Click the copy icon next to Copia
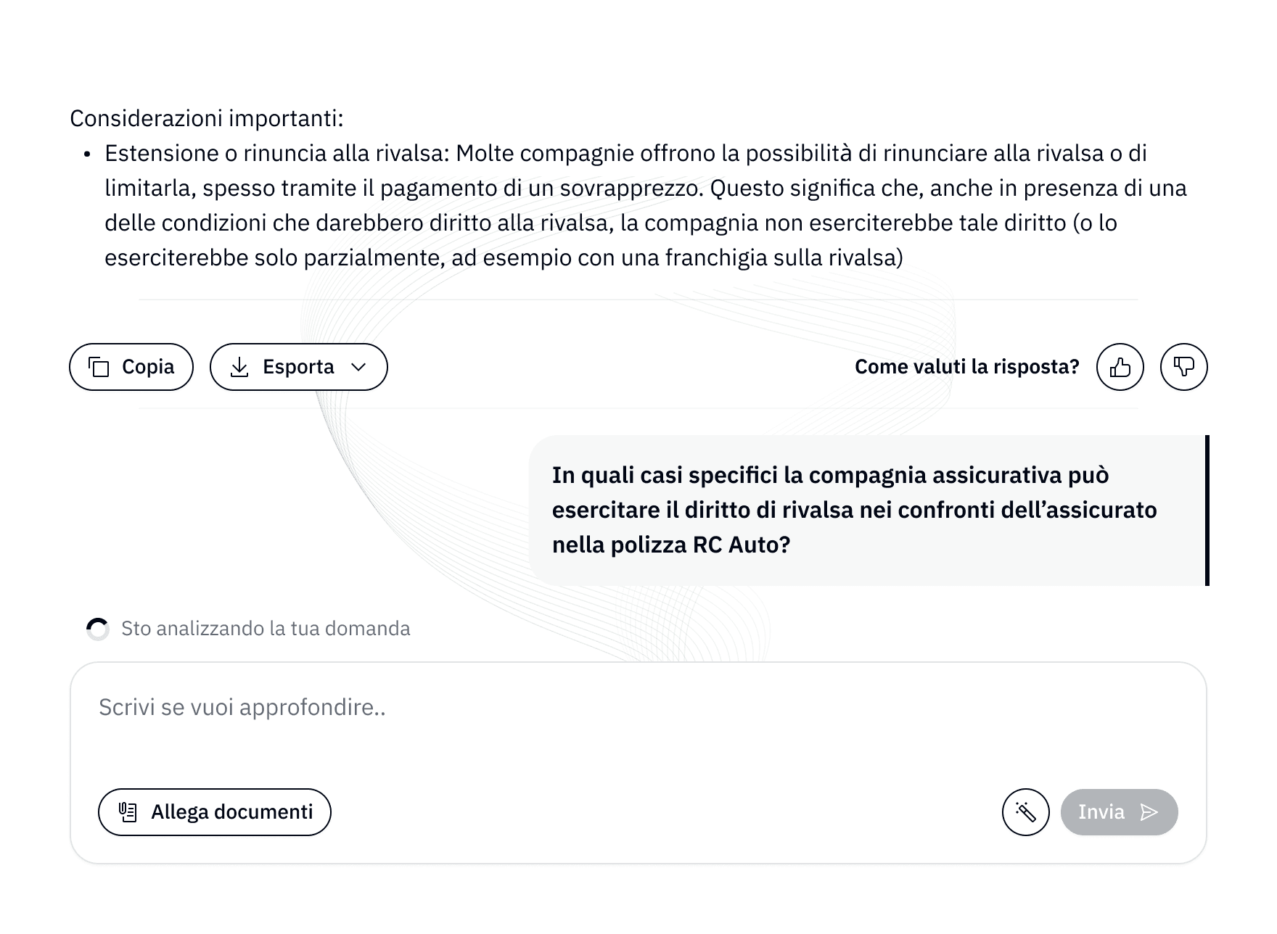The image size is (1277, 934). 100,367
